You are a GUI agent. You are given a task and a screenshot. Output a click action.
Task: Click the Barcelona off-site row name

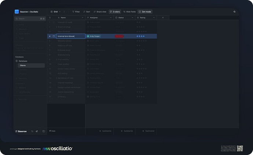click(x=66, y=78)
